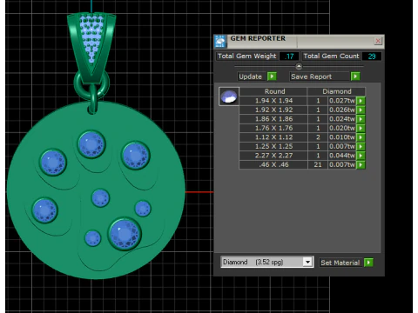
Task: Click the 0.027tw weight cell
Action: [342, 101]
